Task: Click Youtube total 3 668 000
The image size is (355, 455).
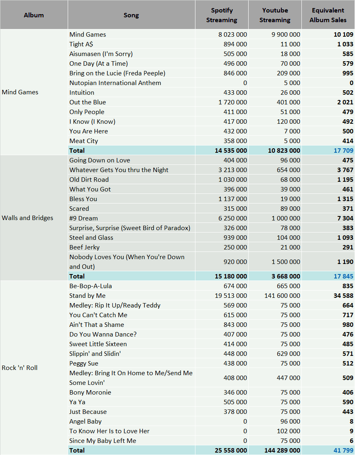Action: [275, 276]
